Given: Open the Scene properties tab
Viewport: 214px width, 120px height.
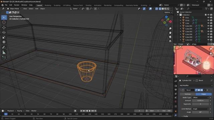Looking at the screenshot, I should pos(176,98).
